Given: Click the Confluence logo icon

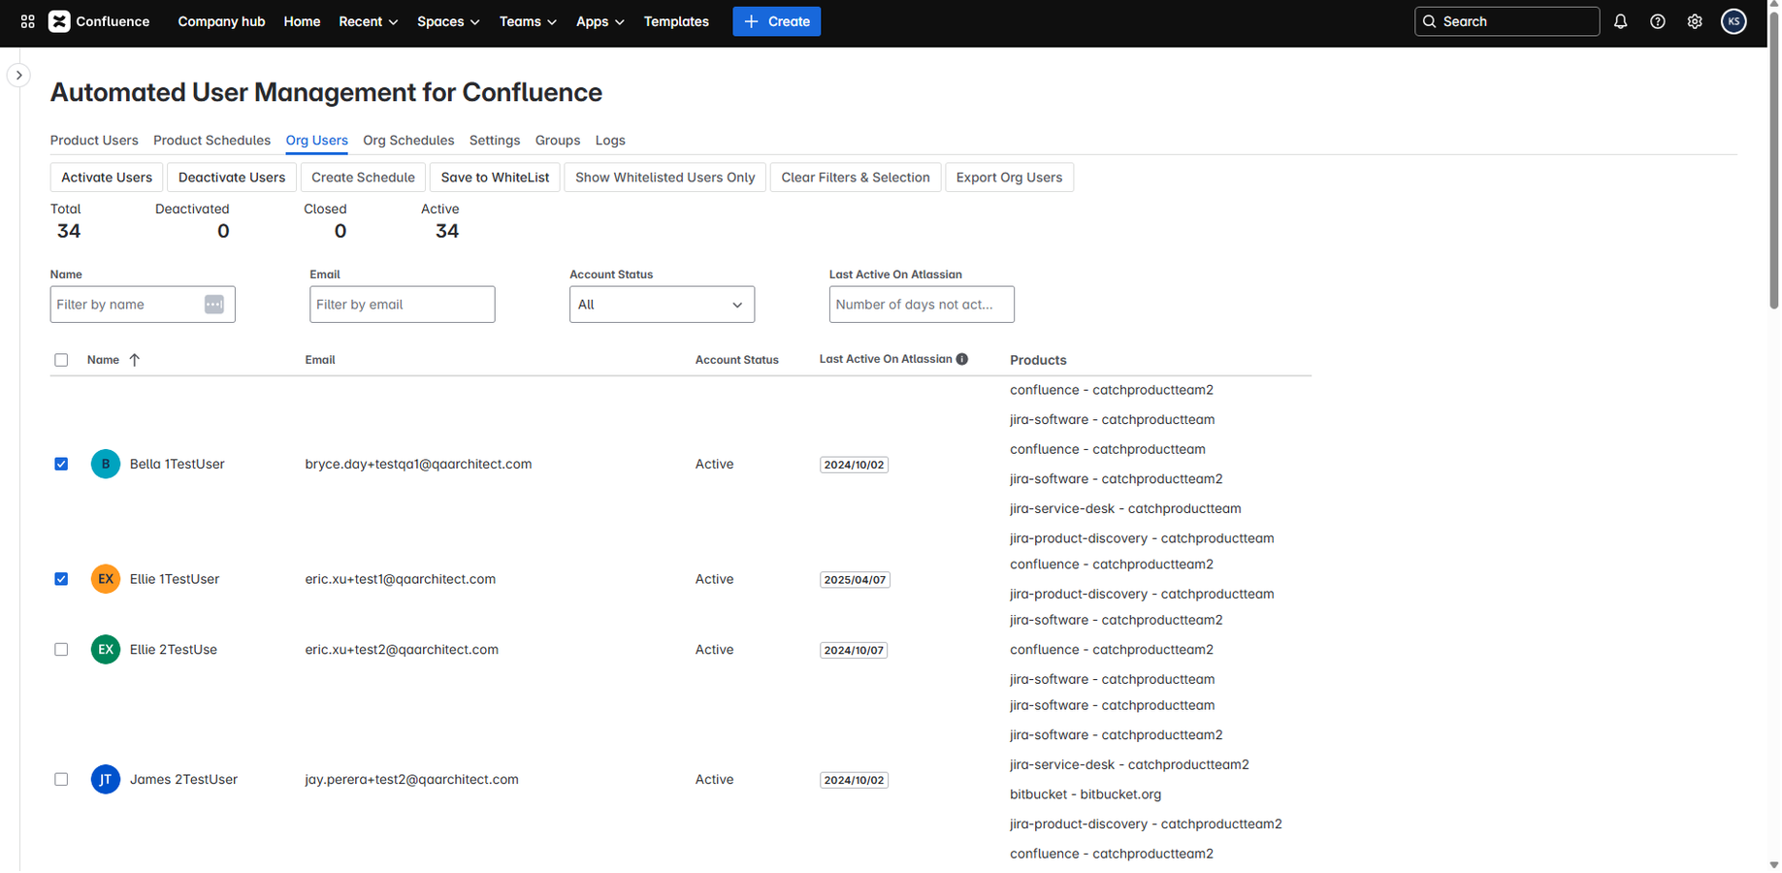Looking at the screenshot, I should pyautogui.click(x=59, y=21).
